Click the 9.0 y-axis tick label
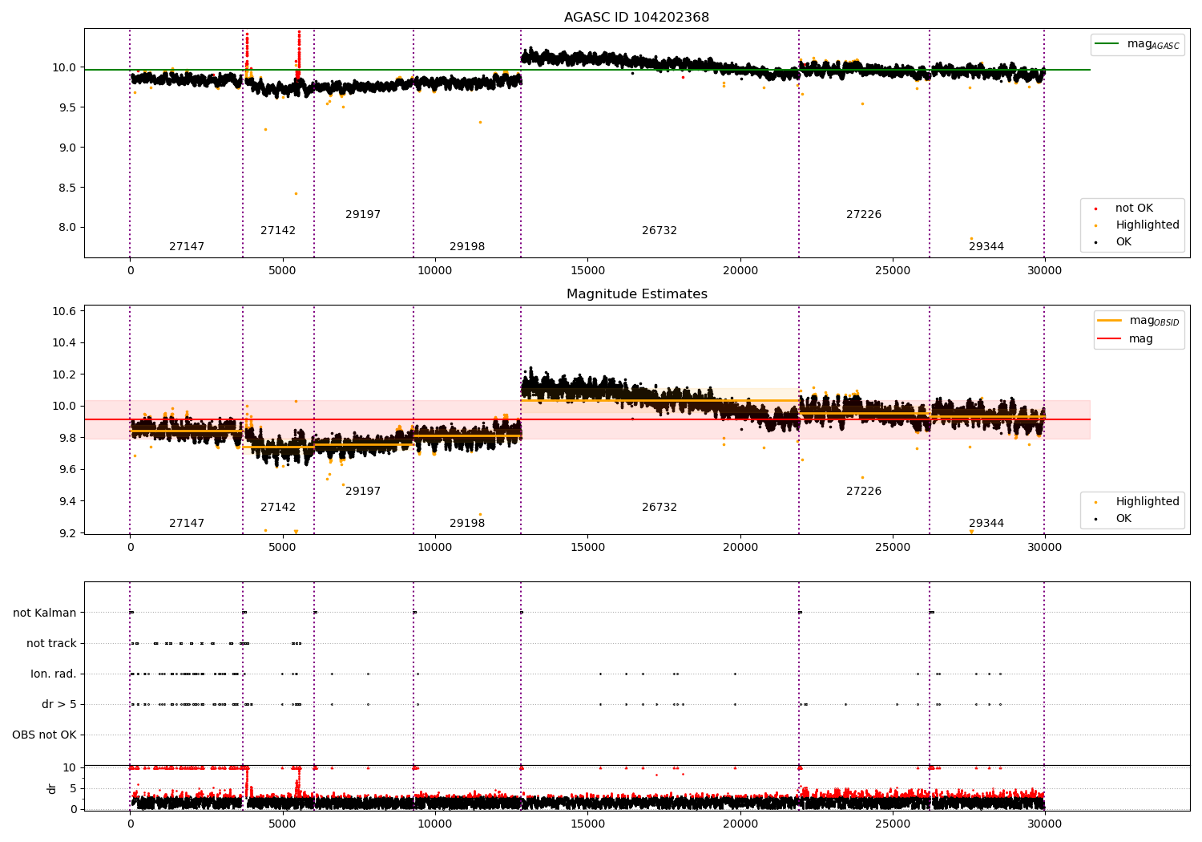1202x842 pixels. coord(67,148)
